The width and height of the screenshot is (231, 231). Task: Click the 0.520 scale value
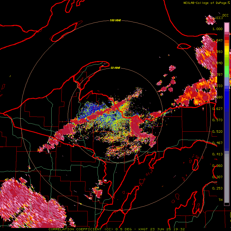pos(217,132)
